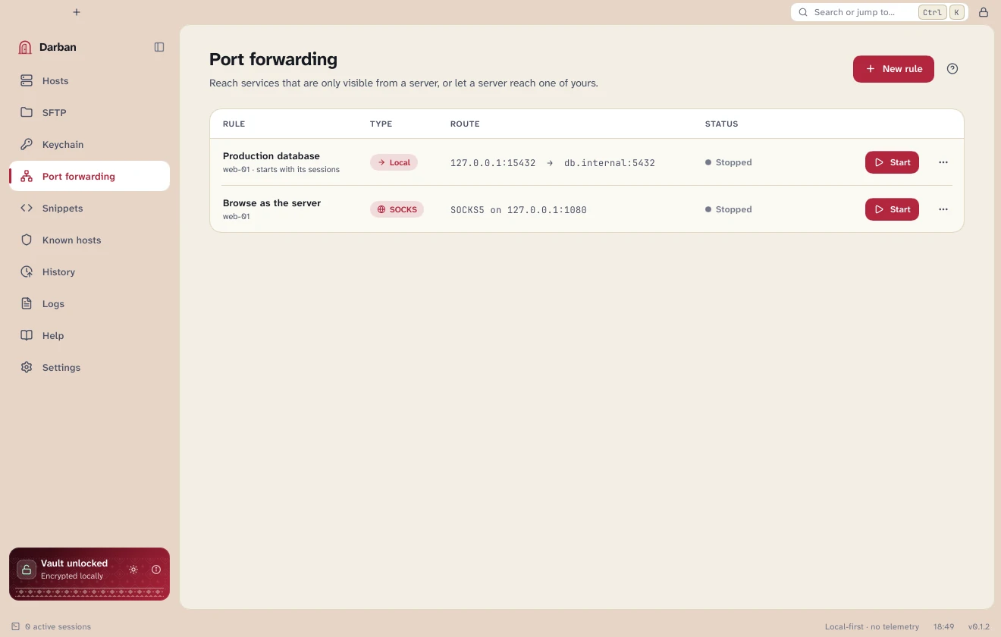The image size is (1001, 637).
Task: Select the Production database rule name
Action: (271, 156)
